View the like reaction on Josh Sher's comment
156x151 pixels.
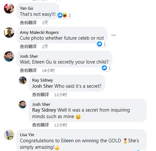click(x=106, y=68)
